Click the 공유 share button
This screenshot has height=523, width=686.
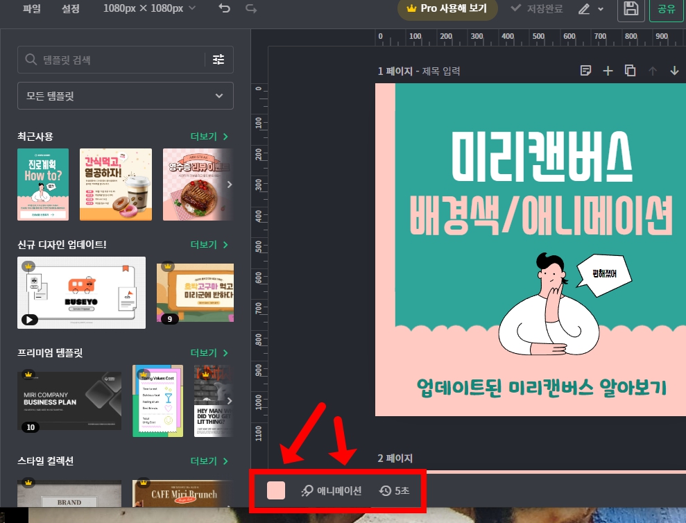[x=666, y=9]
